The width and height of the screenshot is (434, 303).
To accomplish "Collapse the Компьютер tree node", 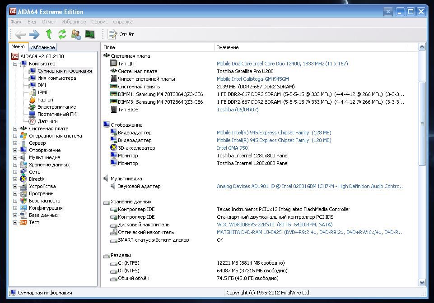I will pos(15,64).
